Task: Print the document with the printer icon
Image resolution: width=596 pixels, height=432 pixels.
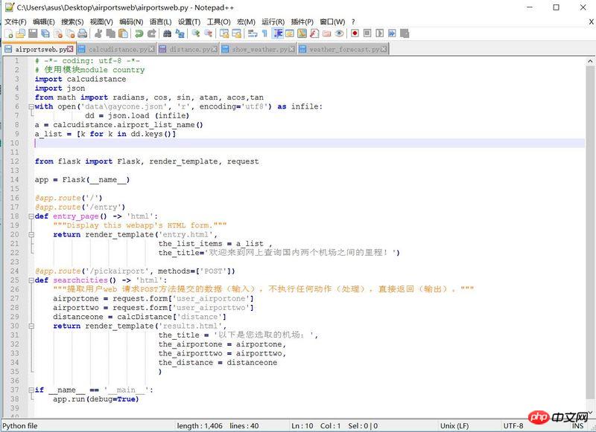Action: point(83,33)
